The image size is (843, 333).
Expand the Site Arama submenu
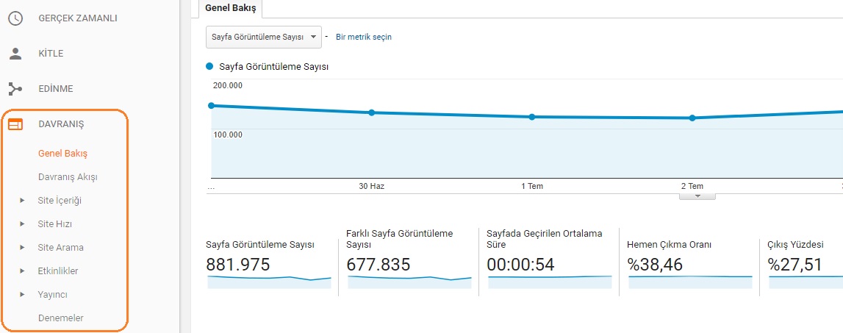click(x=23, y=248)
